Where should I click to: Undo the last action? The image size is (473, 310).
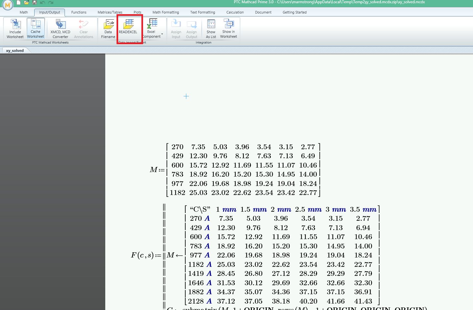click(x=43, y=3)
